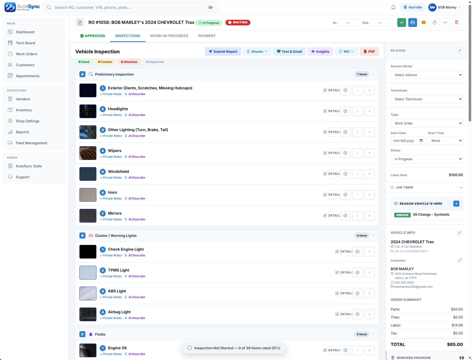Open Dashboard from the sidebar

(x=34, y=32)
